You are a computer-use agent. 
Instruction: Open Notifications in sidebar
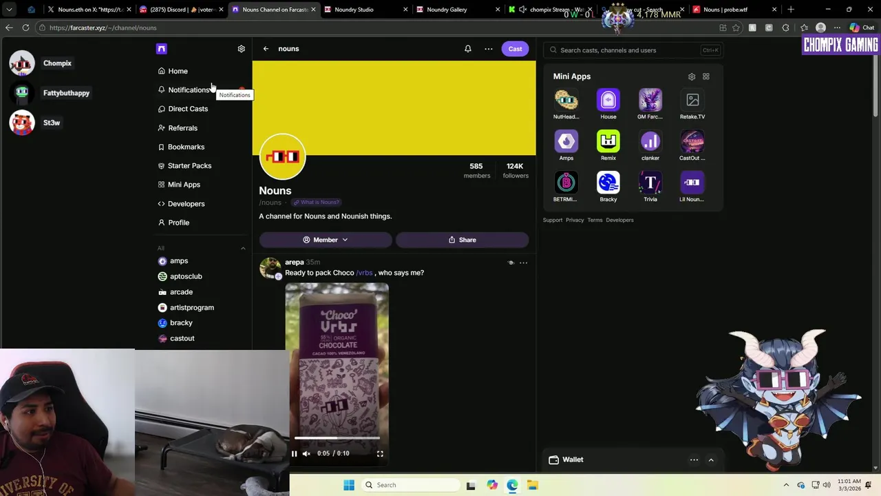[183, 90]
